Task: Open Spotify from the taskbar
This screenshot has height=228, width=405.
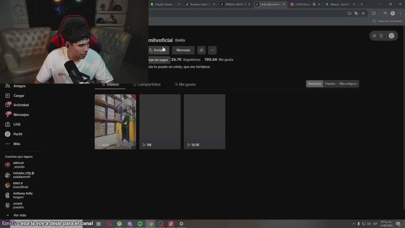Action: (140, 224)
